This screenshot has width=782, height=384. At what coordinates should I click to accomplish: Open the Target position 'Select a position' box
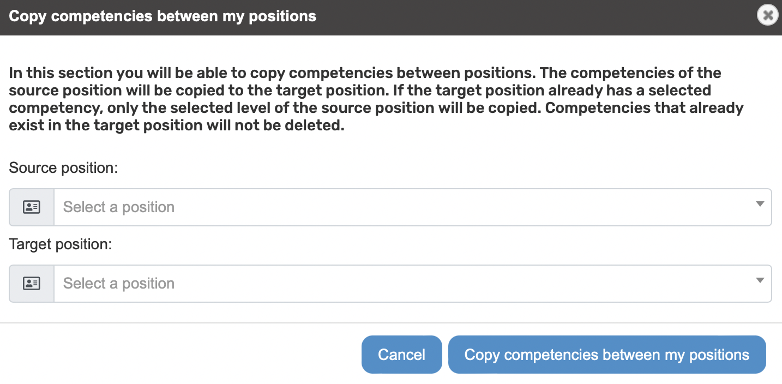click(x=413, y=284)
